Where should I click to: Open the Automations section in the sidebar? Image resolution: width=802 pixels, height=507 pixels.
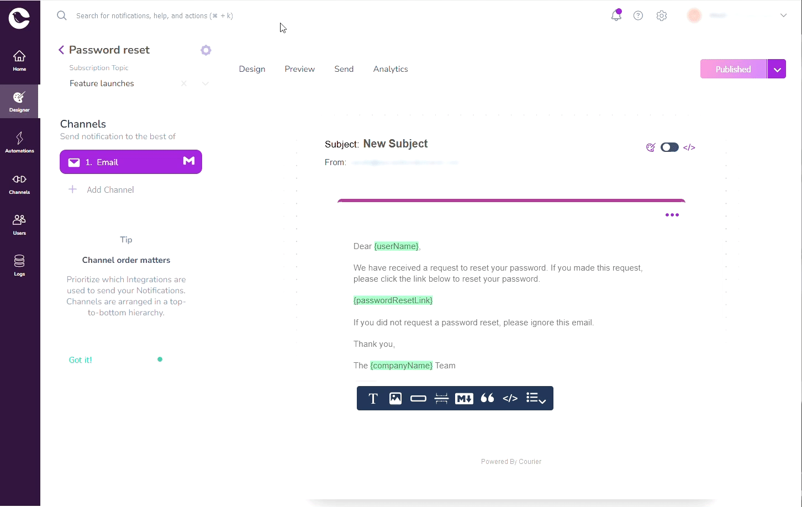(x=19, y=141)
